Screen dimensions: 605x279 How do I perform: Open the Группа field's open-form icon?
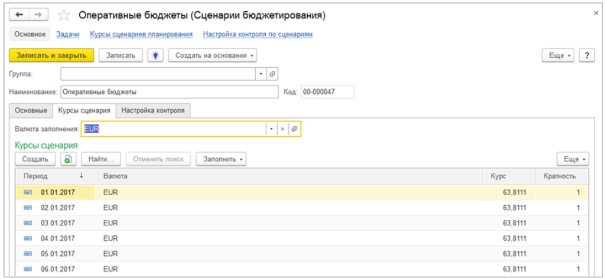(272, 74)
